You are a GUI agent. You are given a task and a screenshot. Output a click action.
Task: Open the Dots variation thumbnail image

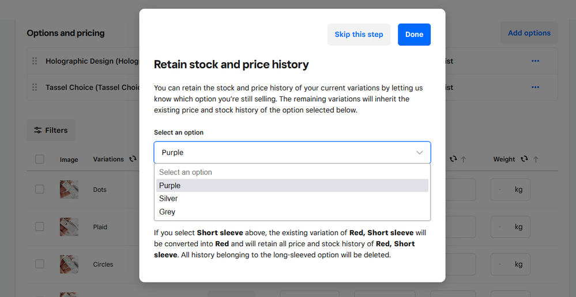point(69,190)
